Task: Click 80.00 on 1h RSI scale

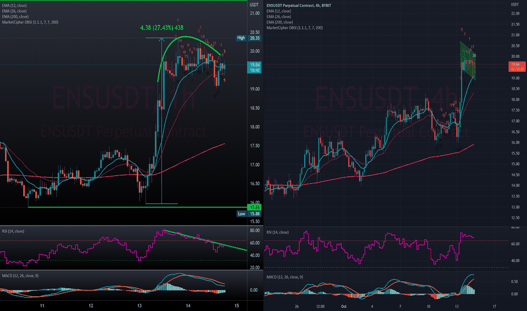Action: pyautogui.click(x=255, y=231)
